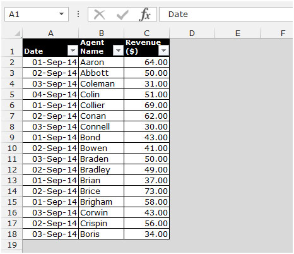Screen dimensions: 294x254
Task: Select revenue cell 64.00
Action: pyautogui.click(x=147, y=62)
